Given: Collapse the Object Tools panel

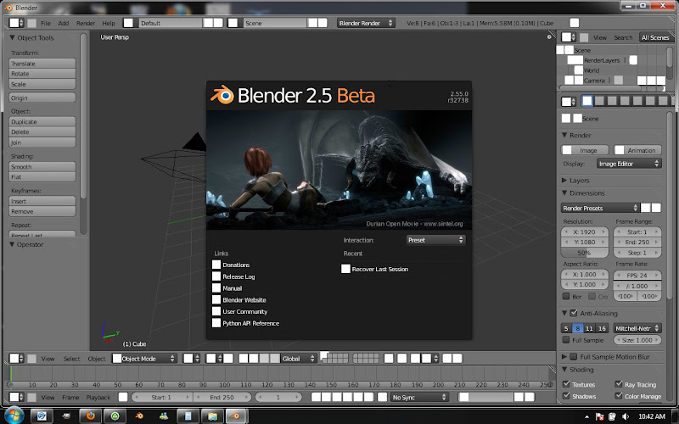Looking at the screenshot, I should (12, 37).
